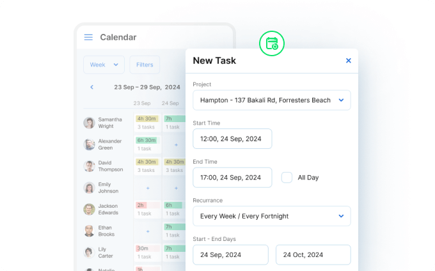Click Emily Johnson's plus icon for 23 Sep
Viewport: 435px width, 271px height.
[x=148, y=188]
